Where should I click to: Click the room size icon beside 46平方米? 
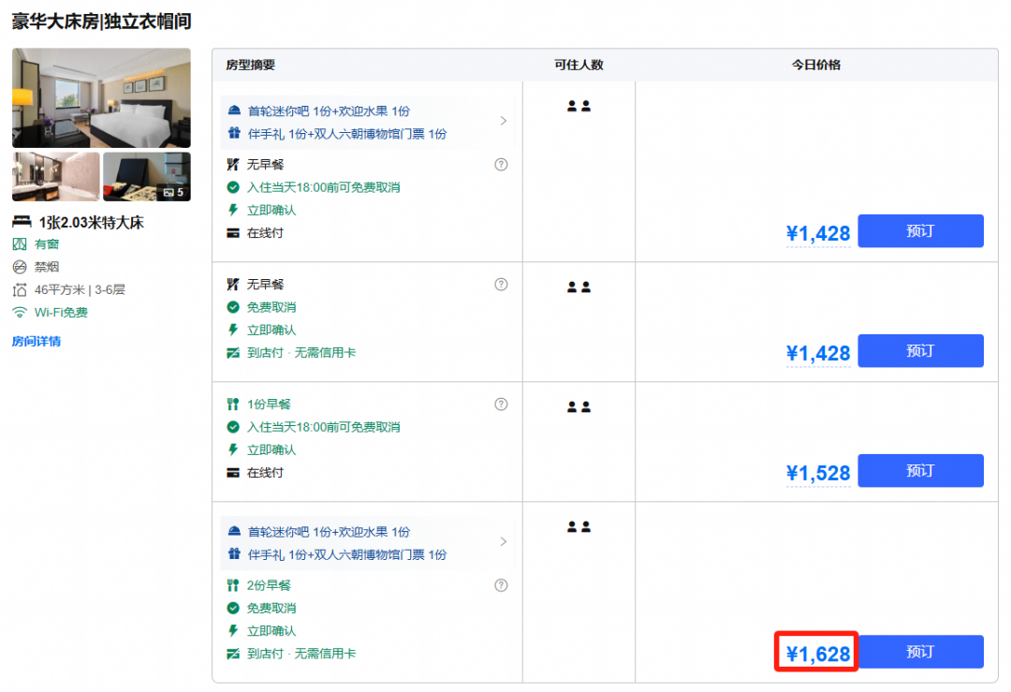point(20,290)
